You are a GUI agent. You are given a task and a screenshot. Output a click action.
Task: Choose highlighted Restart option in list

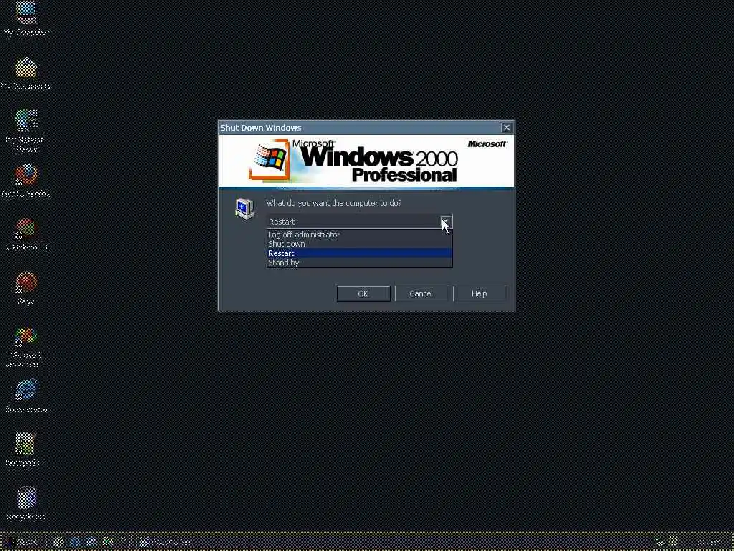[360, 253]
